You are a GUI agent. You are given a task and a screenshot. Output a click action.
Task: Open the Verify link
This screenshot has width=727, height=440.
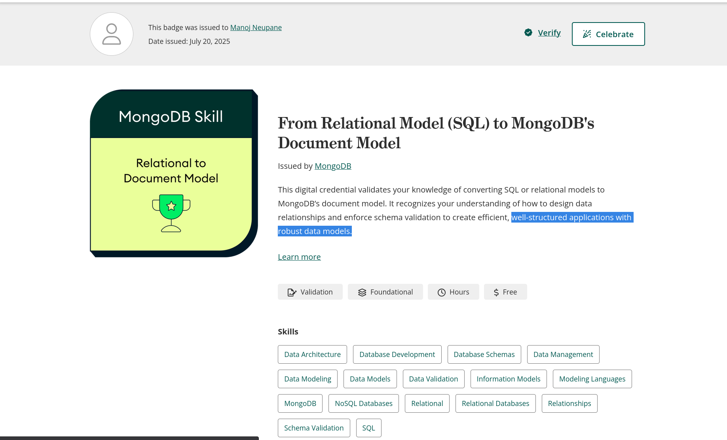click(549, 32)
